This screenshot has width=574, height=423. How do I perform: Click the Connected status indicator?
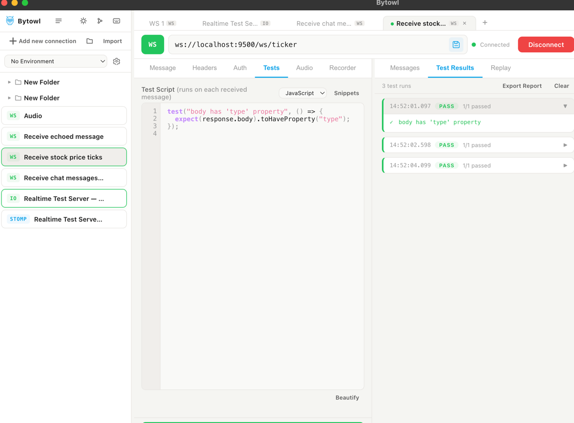tap(491, 45)
